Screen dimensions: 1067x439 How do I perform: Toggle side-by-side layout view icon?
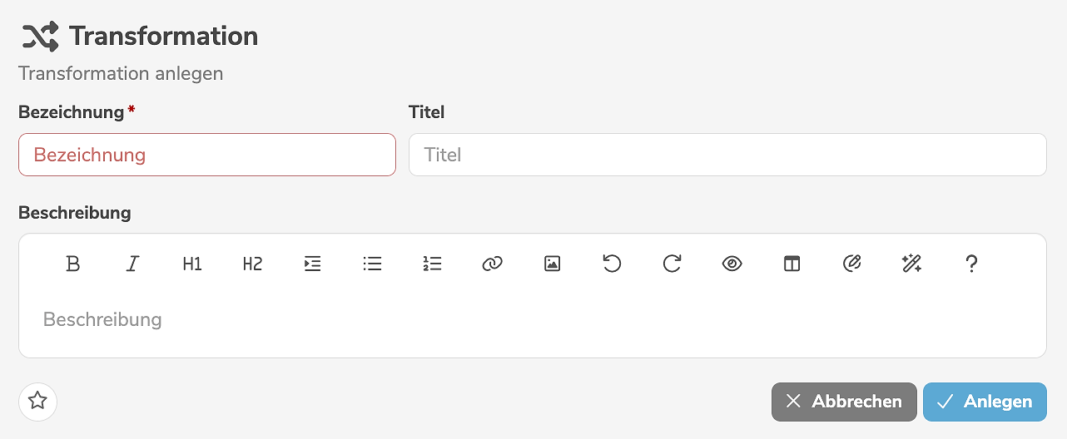(x=792, y=264)
